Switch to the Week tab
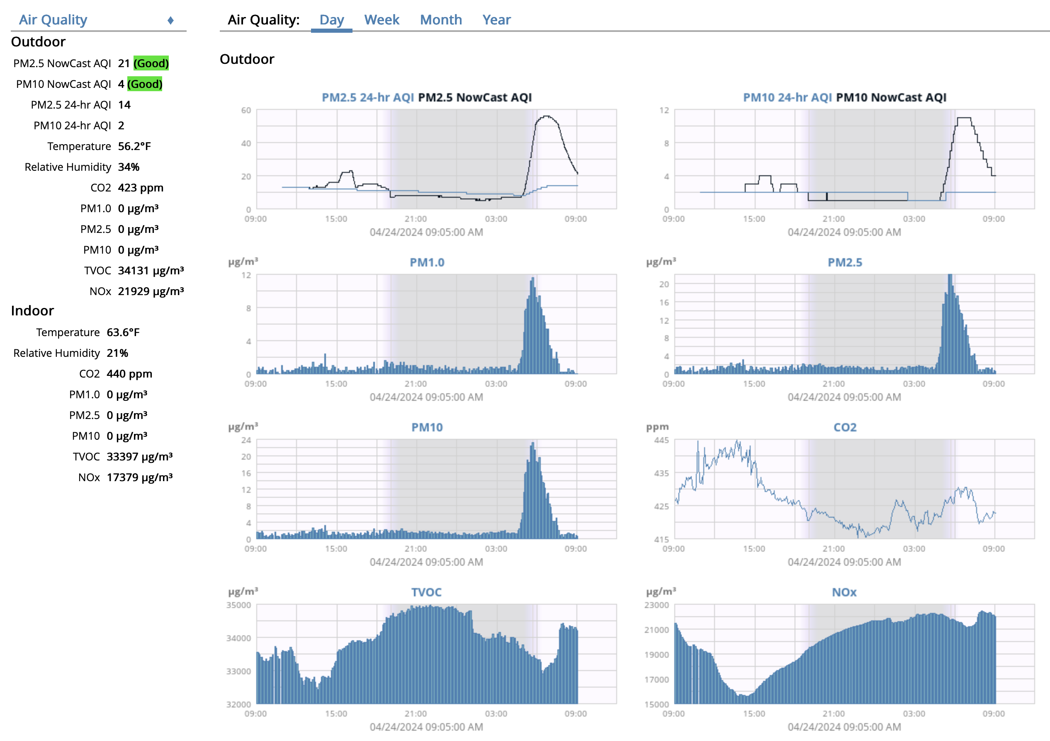The height and width of the screenshot is (741, 1050). [x=382, y=19]
